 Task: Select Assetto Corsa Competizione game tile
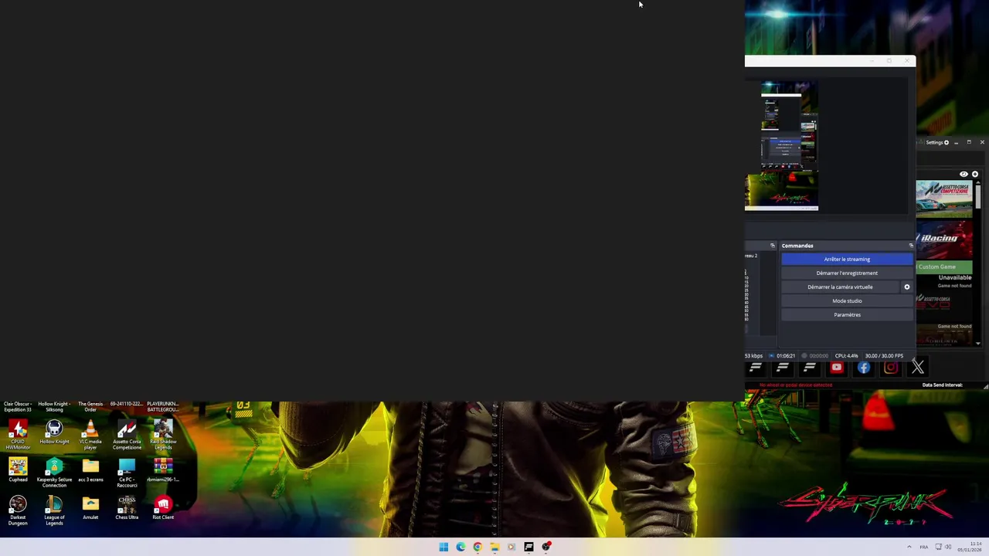(944, 199)
